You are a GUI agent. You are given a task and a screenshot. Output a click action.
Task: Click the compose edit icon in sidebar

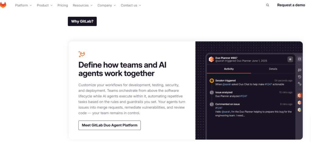tap(299, 59)
